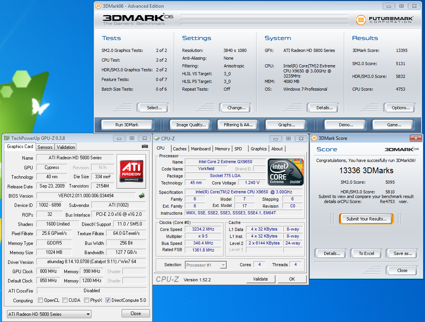Click the To Excel button
Viewport: 425px width, 322px height.
[366, 253]
